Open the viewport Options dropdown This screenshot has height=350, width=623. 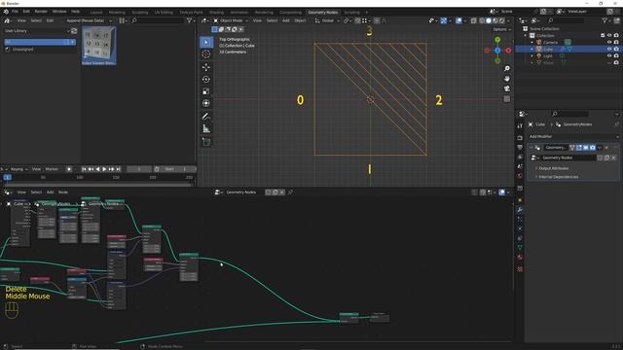[501, 29]
